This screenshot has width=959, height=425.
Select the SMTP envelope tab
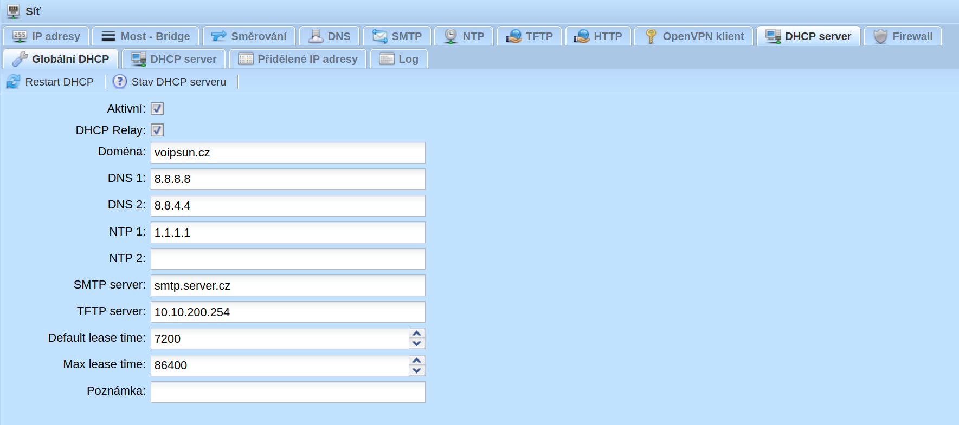pyautogui.click(x=397, y=36)
